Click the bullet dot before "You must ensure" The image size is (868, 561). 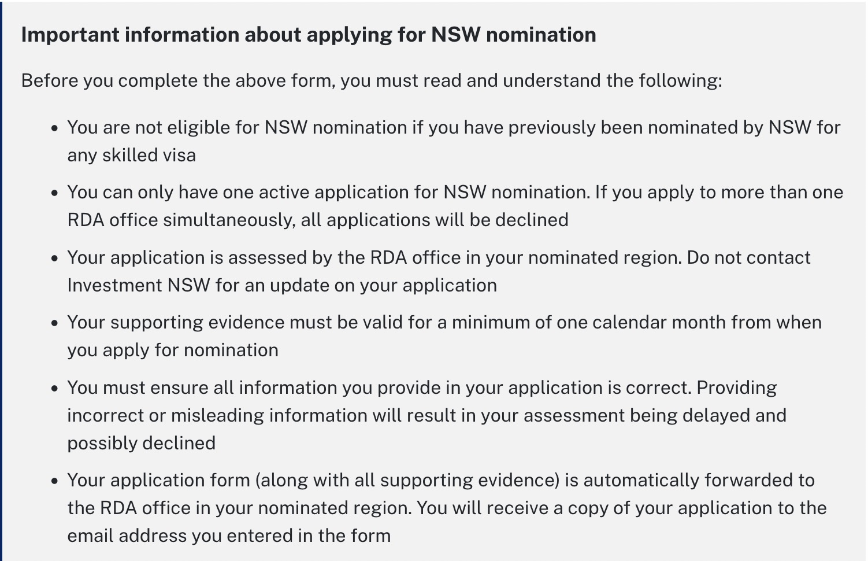point(55,388)
